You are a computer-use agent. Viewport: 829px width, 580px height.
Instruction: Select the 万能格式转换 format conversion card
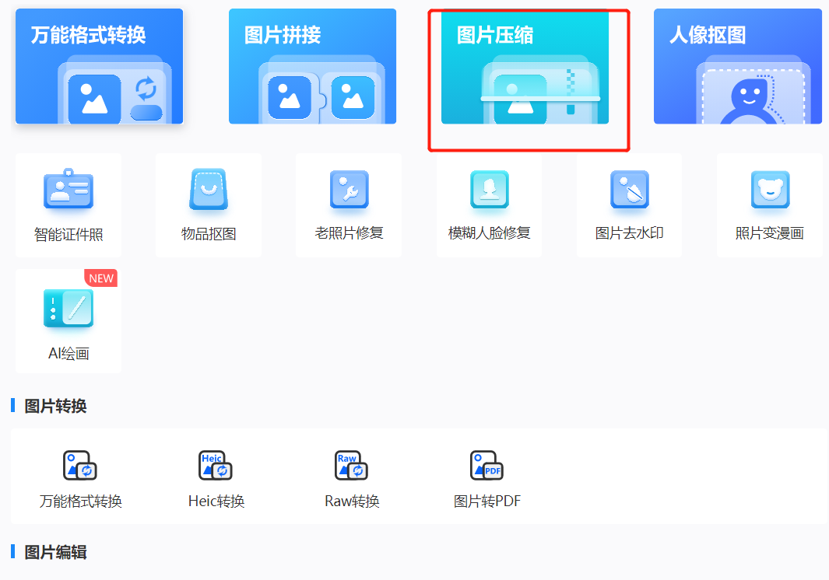(99, 66)
